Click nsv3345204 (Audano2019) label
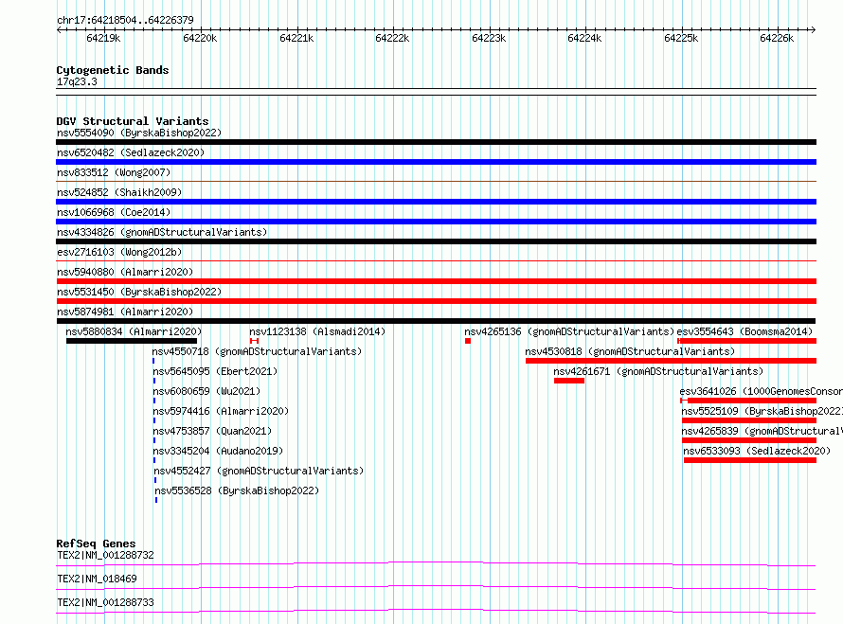Image resolution: width=843 pixels, height=624 pixels. [x=218, y=451]
